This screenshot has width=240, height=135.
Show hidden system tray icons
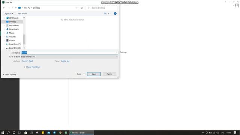(203, 132)
